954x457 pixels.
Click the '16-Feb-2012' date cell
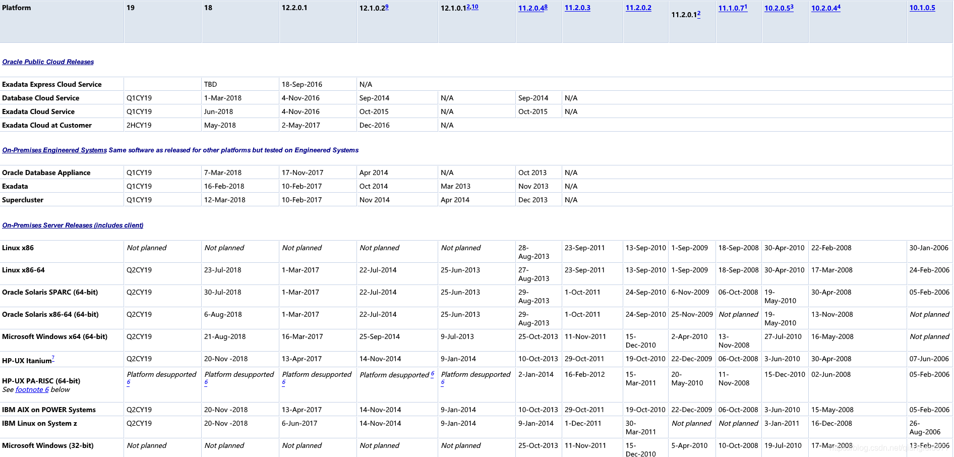(585, 375)
